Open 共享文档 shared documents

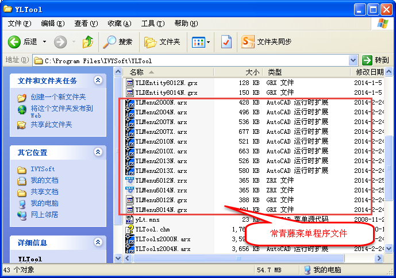click(44, 192)
